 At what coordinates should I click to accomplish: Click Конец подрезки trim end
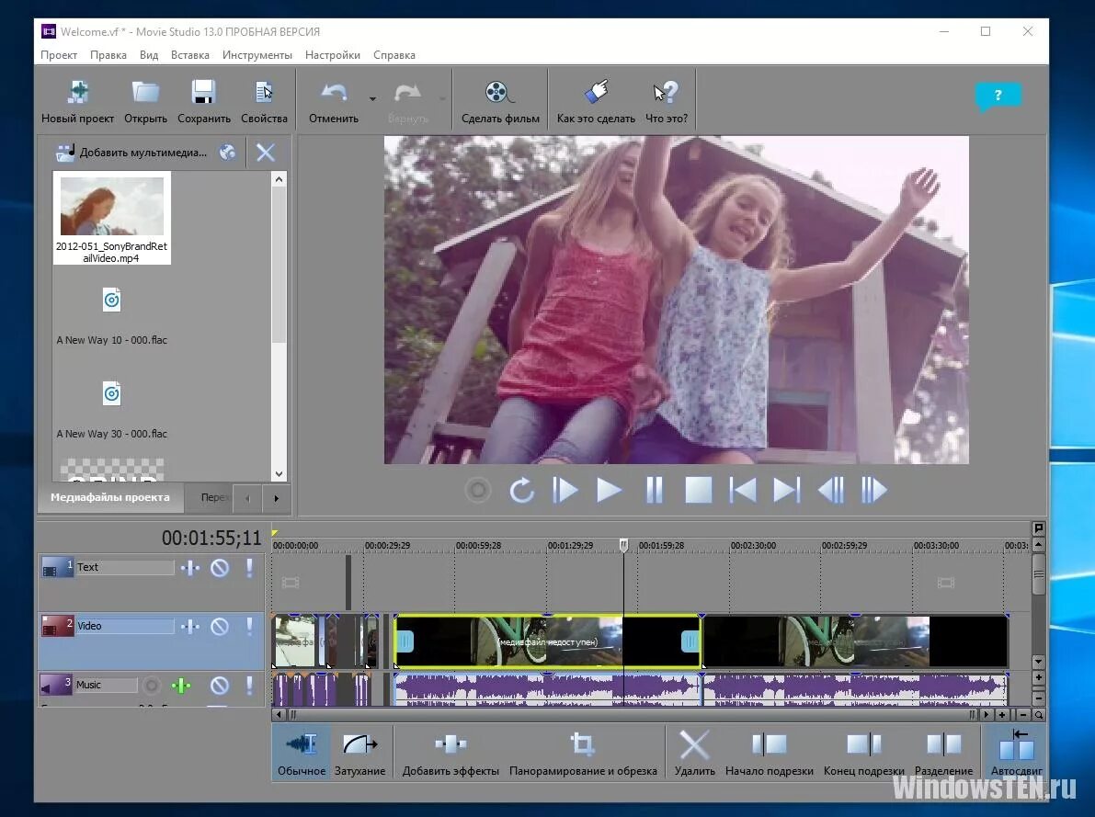pyautogui.click(x=864, y=752)
